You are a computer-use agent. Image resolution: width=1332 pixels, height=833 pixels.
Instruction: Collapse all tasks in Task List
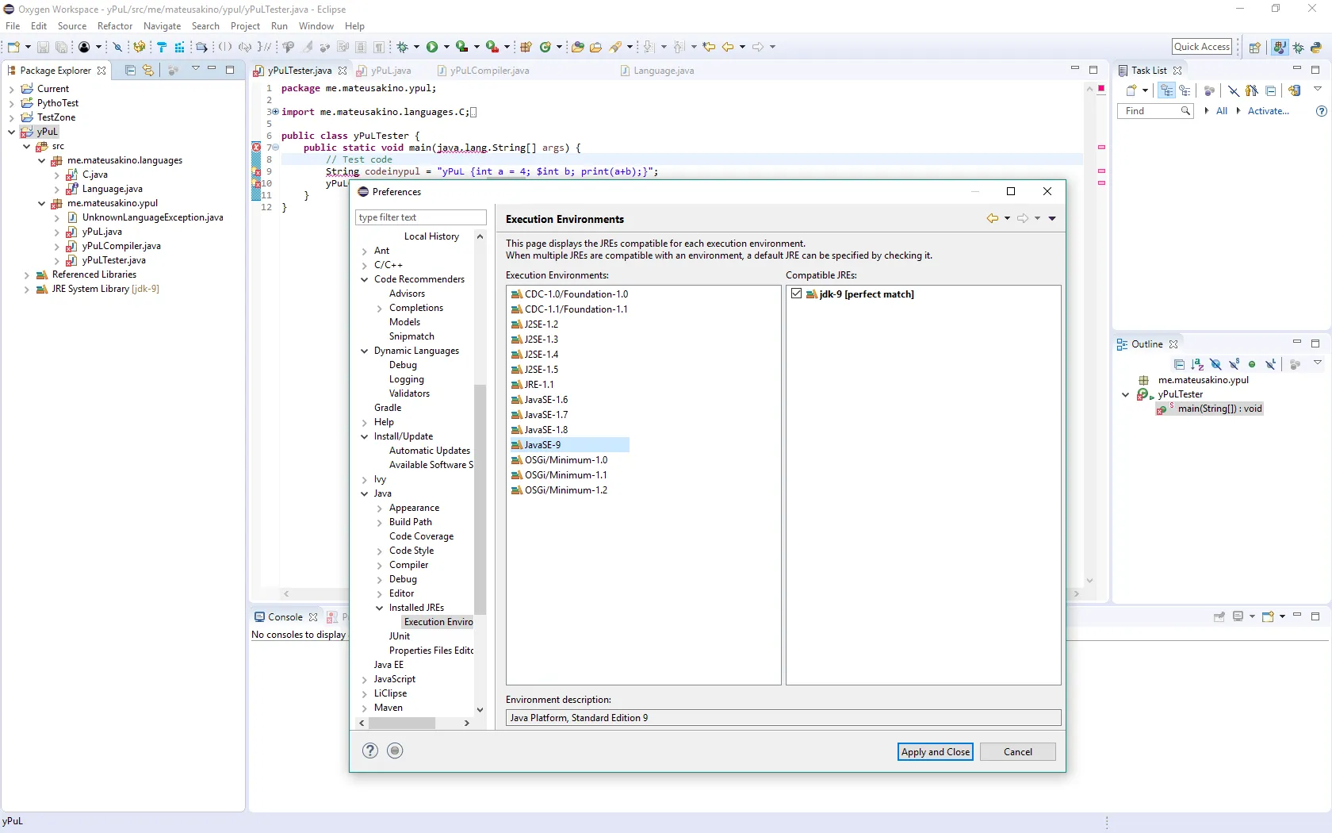click(x=1271, y=90)
